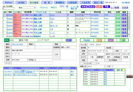Filter by 予約 reservations

[x=106, y=7]
